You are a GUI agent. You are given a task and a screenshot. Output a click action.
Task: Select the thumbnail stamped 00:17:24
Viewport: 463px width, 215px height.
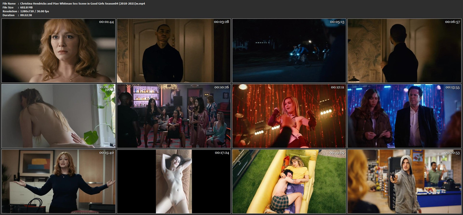(174, 182)
